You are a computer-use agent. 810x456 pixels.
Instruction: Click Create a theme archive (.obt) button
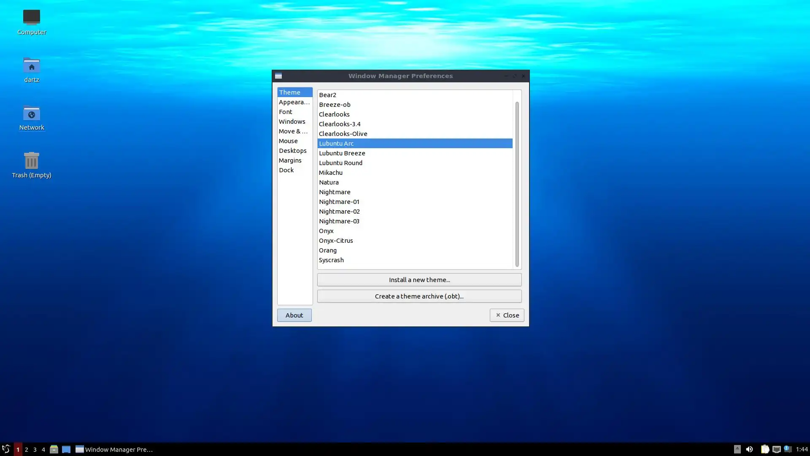coord(419,296)
